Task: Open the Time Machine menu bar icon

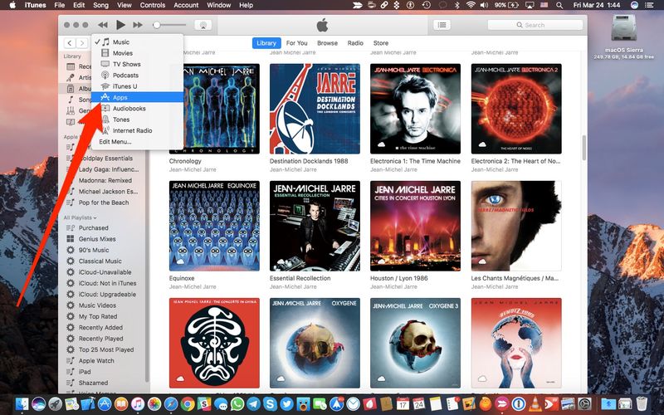Action: click(427, 5)
